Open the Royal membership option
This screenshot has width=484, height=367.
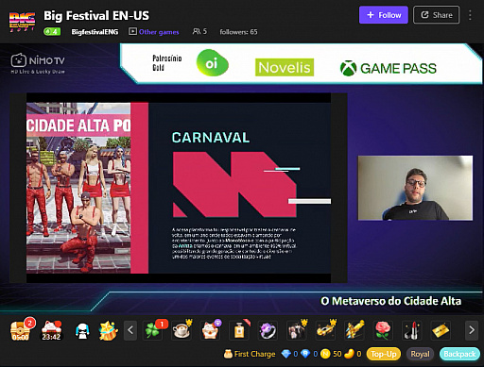click(420, 354)
